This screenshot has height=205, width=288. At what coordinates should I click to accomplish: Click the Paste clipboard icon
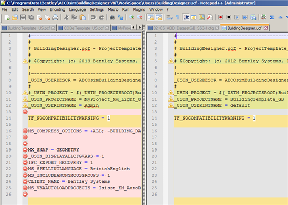[82, 17]
